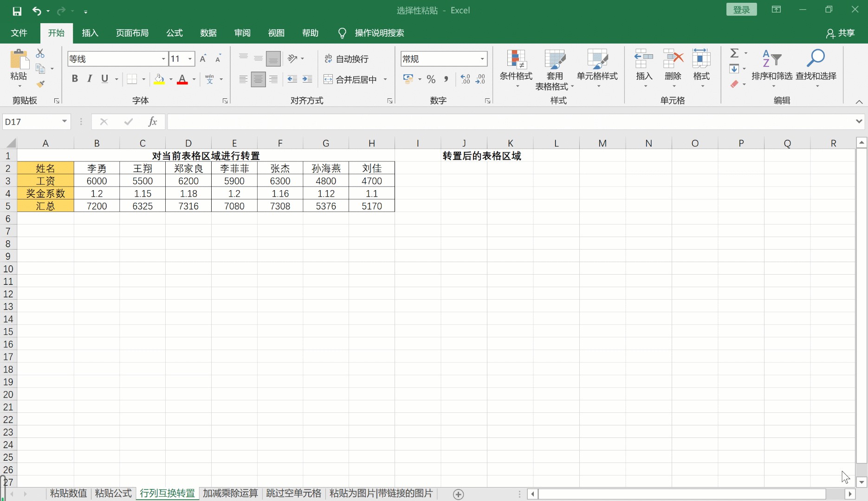Switch to the 公式 (Formulas) tab

click(175, 33)
